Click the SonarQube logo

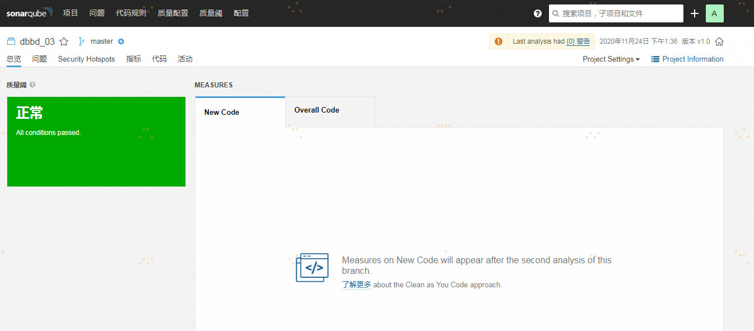30,13
